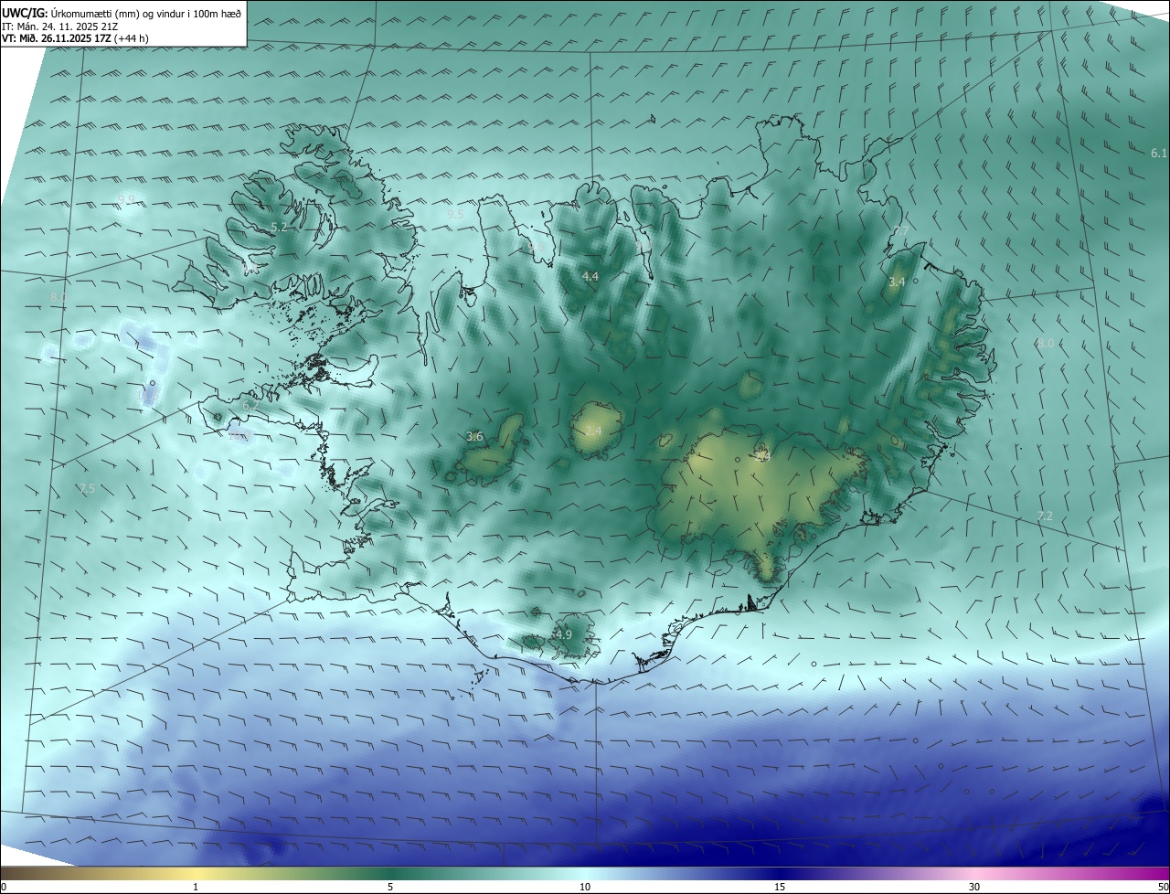Image resolution: width=1170 pixels, height=894 pixels.
Task: Click the 15 tick label on the legend
Action: coord(780,887)
